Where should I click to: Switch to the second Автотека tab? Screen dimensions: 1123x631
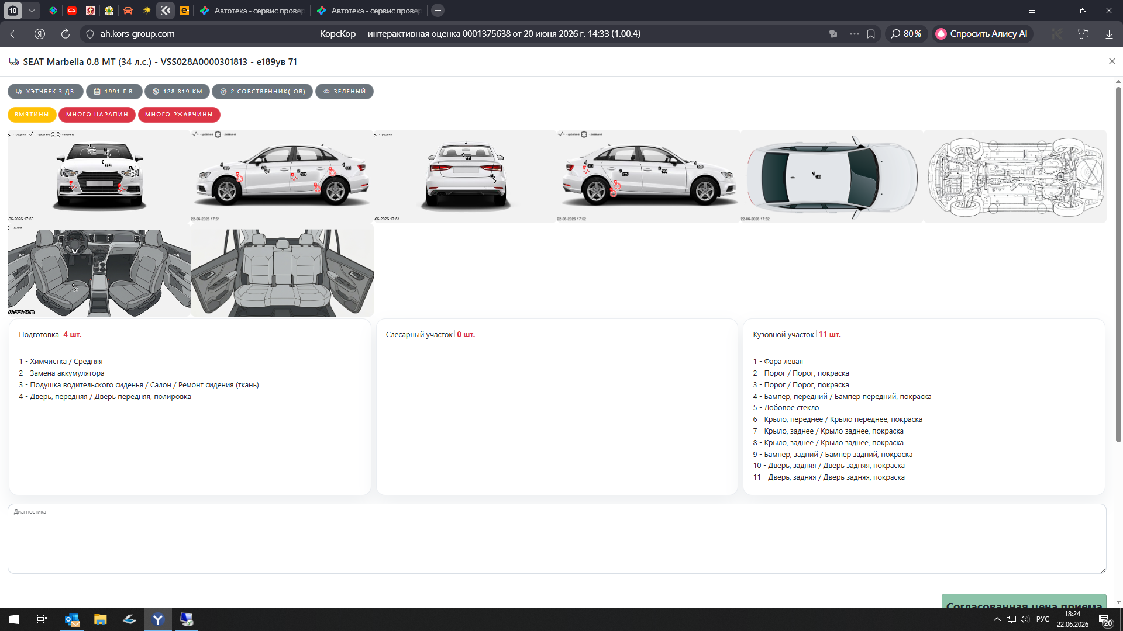pyautogui.click(x=368, y=11)
